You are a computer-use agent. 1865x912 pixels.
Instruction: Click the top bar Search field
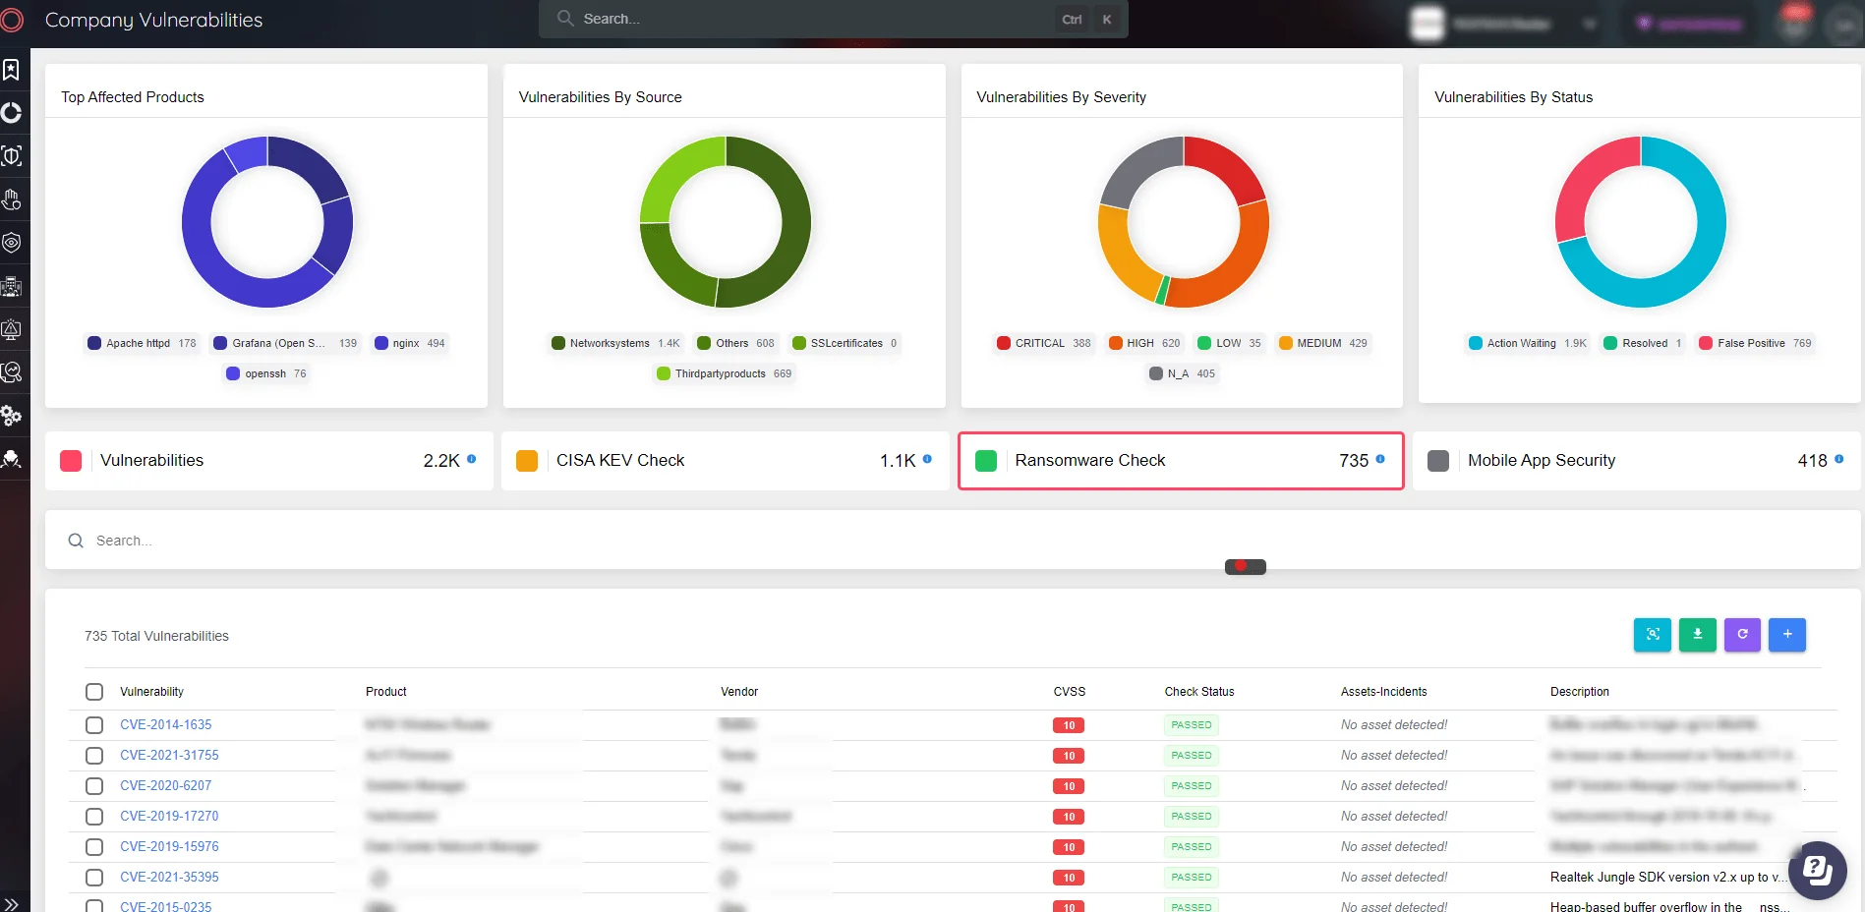(833, 19)
